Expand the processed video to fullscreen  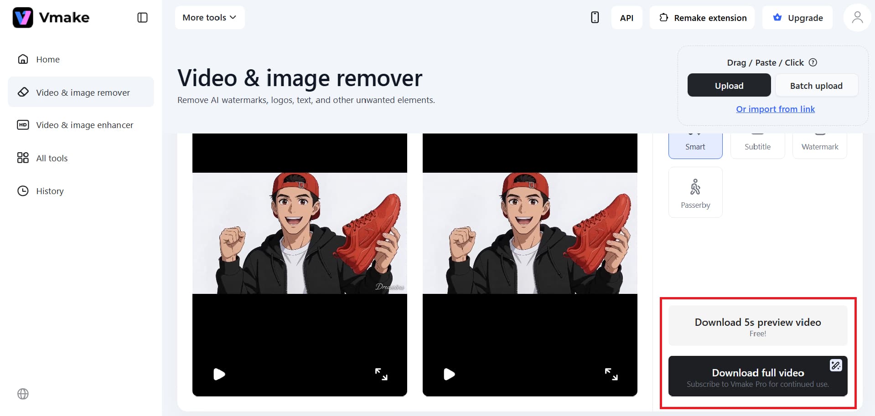tap(611, 374)
